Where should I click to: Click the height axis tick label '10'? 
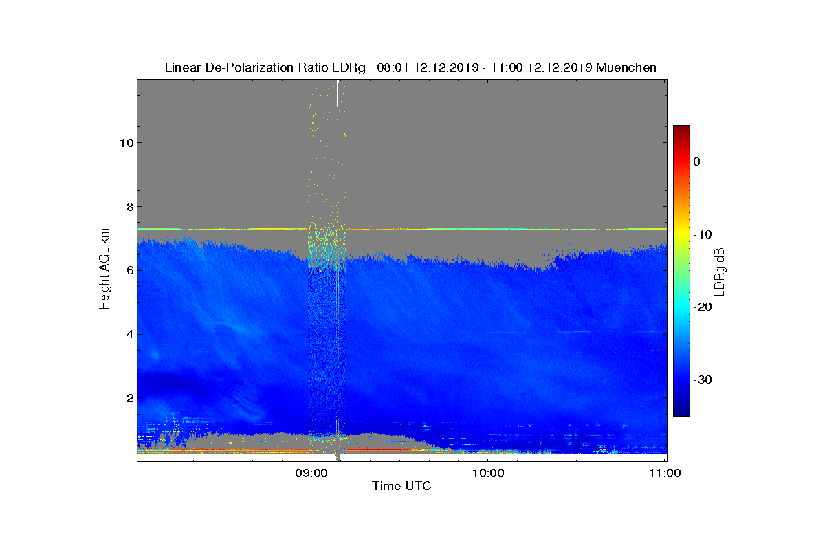126,142
